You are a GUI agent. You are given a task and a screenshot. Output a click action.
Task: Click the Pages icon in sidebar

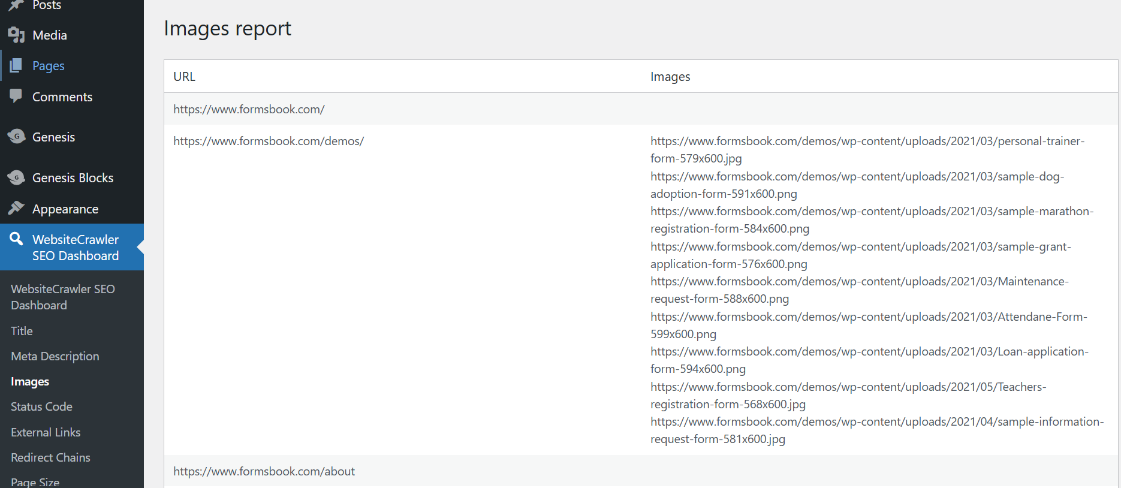click(16, 65)
